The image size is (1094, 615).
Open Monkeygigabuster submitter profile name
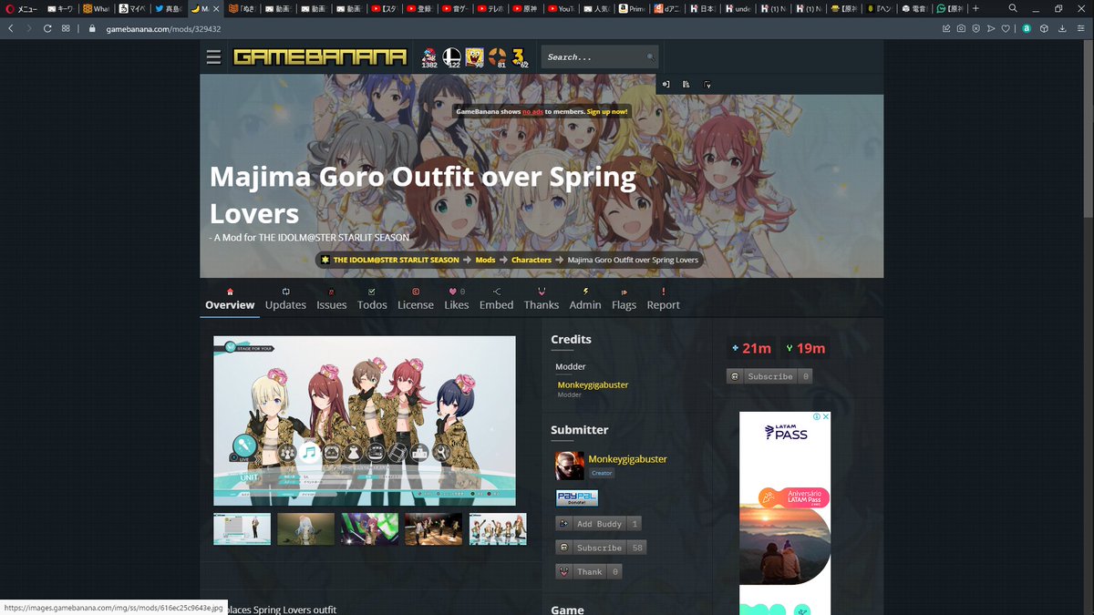627,459
